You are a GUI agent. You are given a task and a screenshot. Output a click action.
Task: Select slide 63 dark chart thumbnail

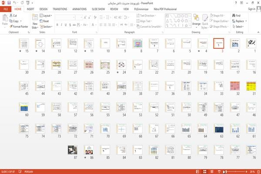point(219,129)
